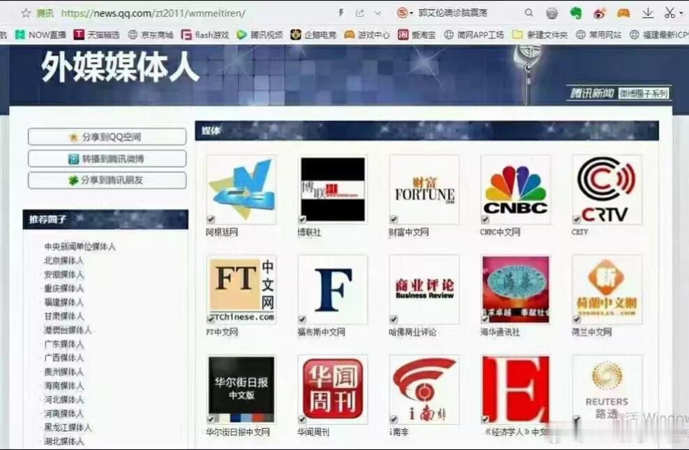Open the 爱淘宝 bookmark
This screenshot has width=689, height=450.
(x=416, y=34)
